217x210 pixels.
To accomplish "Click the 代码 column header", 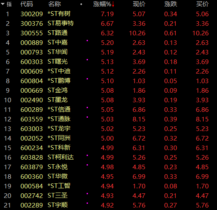I will point(27,4).
